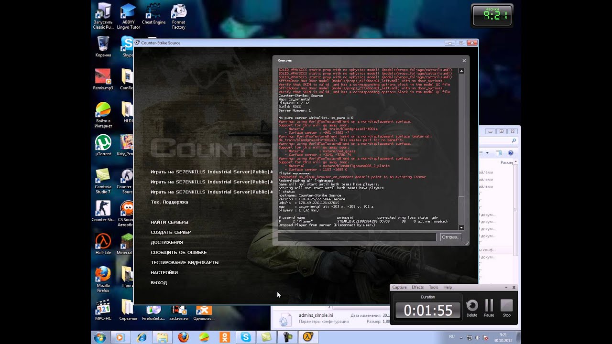Open the ABBYY Lingvo Tutor shortcut
The image size is (612, 344).
click(128, 16)
